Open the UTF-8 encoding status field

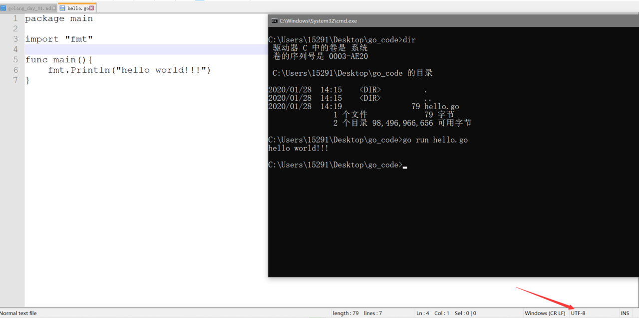578,313
